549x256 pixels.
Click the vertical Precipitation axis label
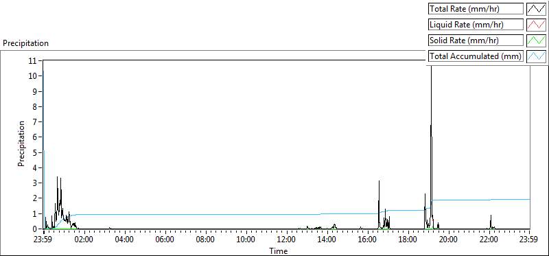pyautogui.click(x=21, y=144)
